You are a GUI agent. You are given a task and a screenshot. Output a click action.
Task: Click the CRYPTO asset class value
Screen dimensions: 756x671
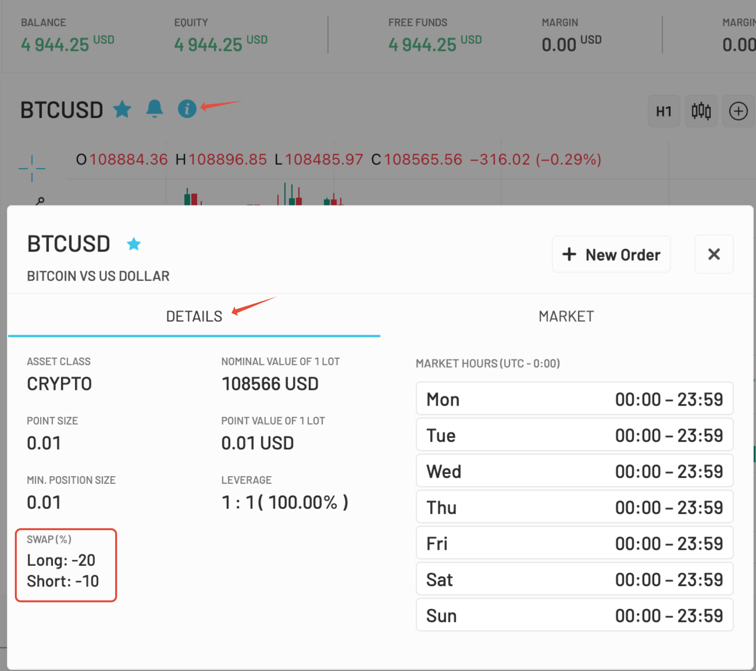click(59, 384)
